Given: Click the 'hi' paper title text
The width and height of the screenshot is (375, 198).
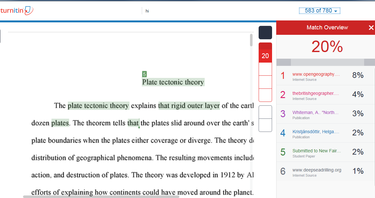Looking at the screenshot, I should 147,11.
